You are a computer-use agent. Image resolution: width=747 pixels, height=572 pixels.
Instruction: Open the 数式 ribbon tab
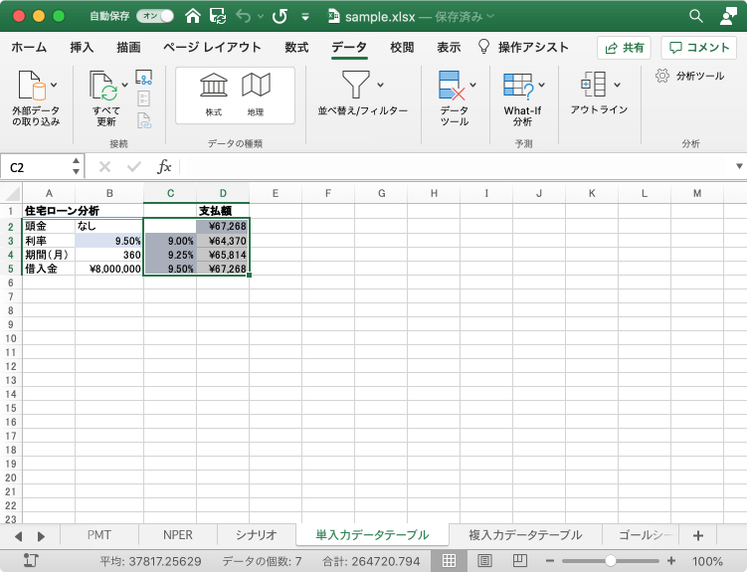click(x=296, y=47)
